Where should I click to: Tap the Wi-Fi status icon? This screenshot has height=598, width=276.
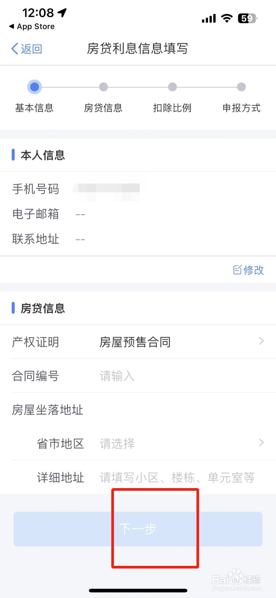(227, 18)
